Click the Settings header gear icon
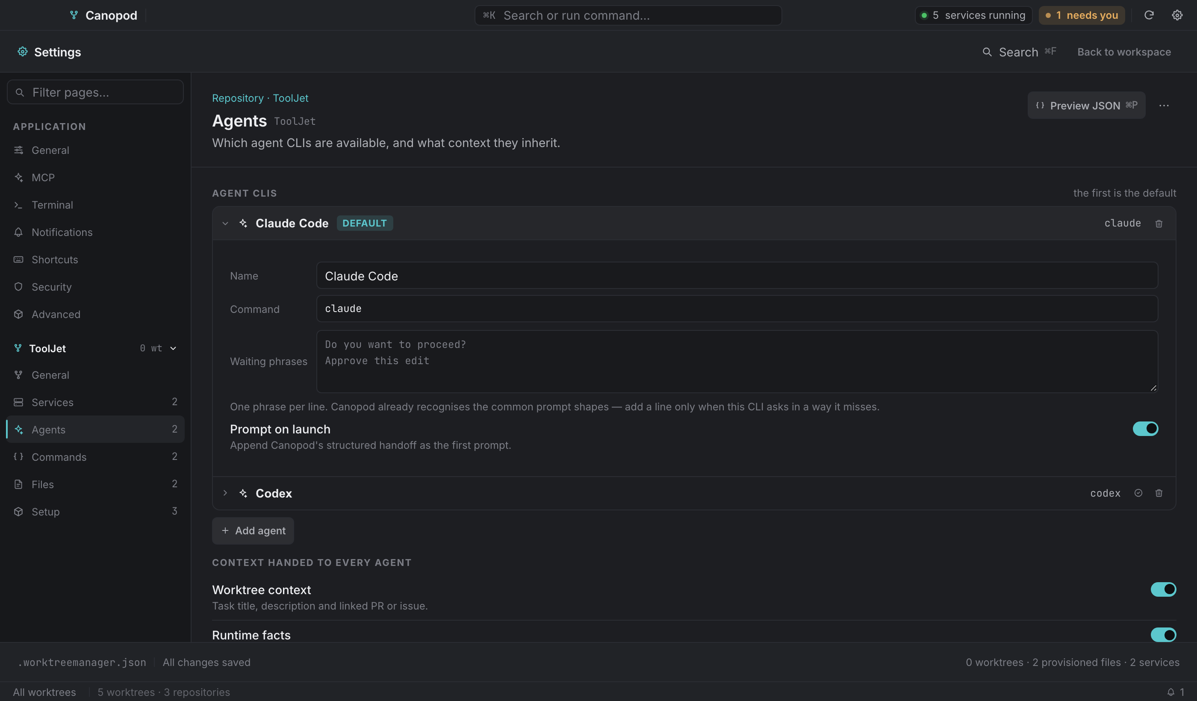Image resolution: width=1197 pixels, height=701 pixels. coord(22,51)
